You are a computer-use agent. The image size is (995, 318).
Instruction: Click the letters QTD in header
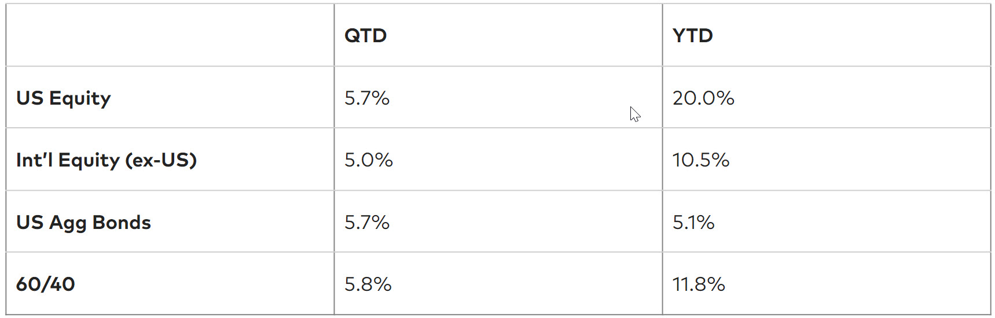[365, 35]
